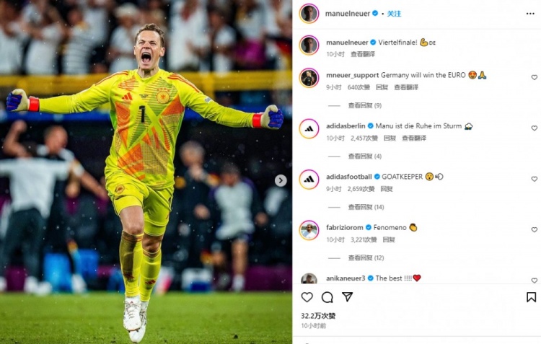The height and width of the screenshot is (344, 541).
Task: Open adidasfootball profile avatar
Action: [x=309, y=180]
